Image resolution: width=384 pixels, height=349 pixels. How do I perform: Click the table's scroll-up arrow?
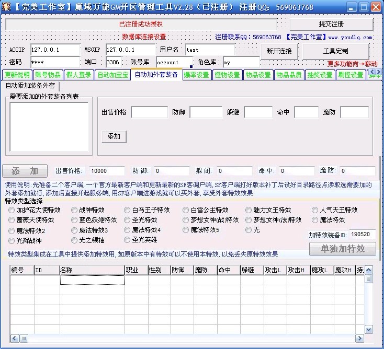(368, 270)
